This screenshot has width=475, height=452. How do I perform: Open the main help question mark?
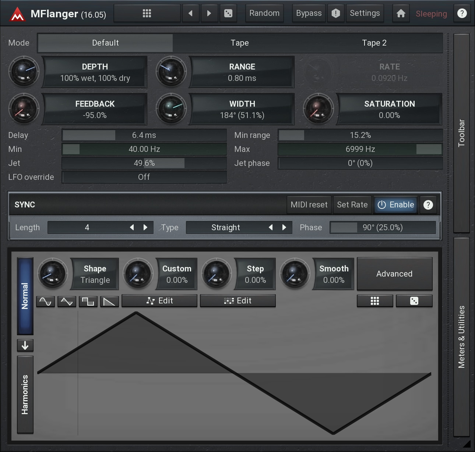pyautogui.click(x=462, y=14)
